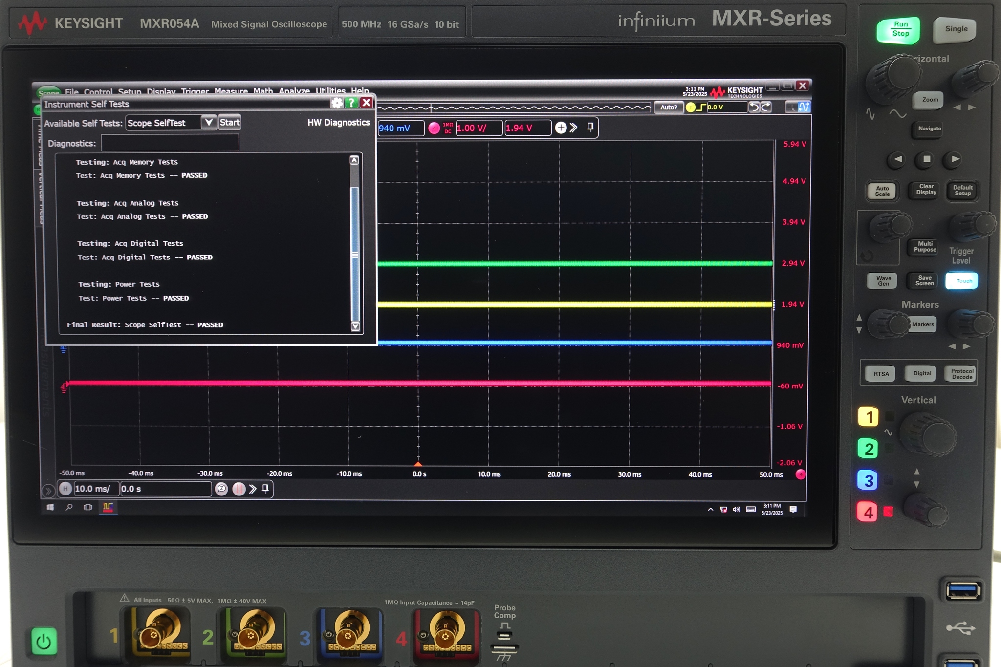Open the Windows Start menu
This screenshot has width=1001, height=667.
point(50,508)
